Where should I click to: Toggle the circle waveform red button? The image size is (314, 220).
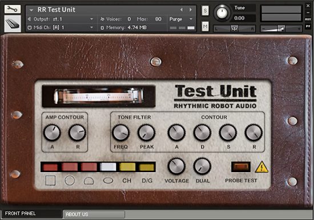(70, 167)
